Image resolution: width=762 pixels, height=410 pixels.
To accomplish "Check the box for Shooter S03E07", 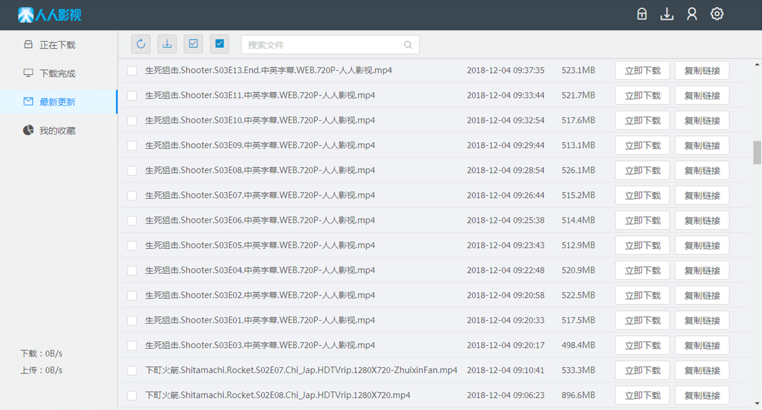I will (132, 196).
